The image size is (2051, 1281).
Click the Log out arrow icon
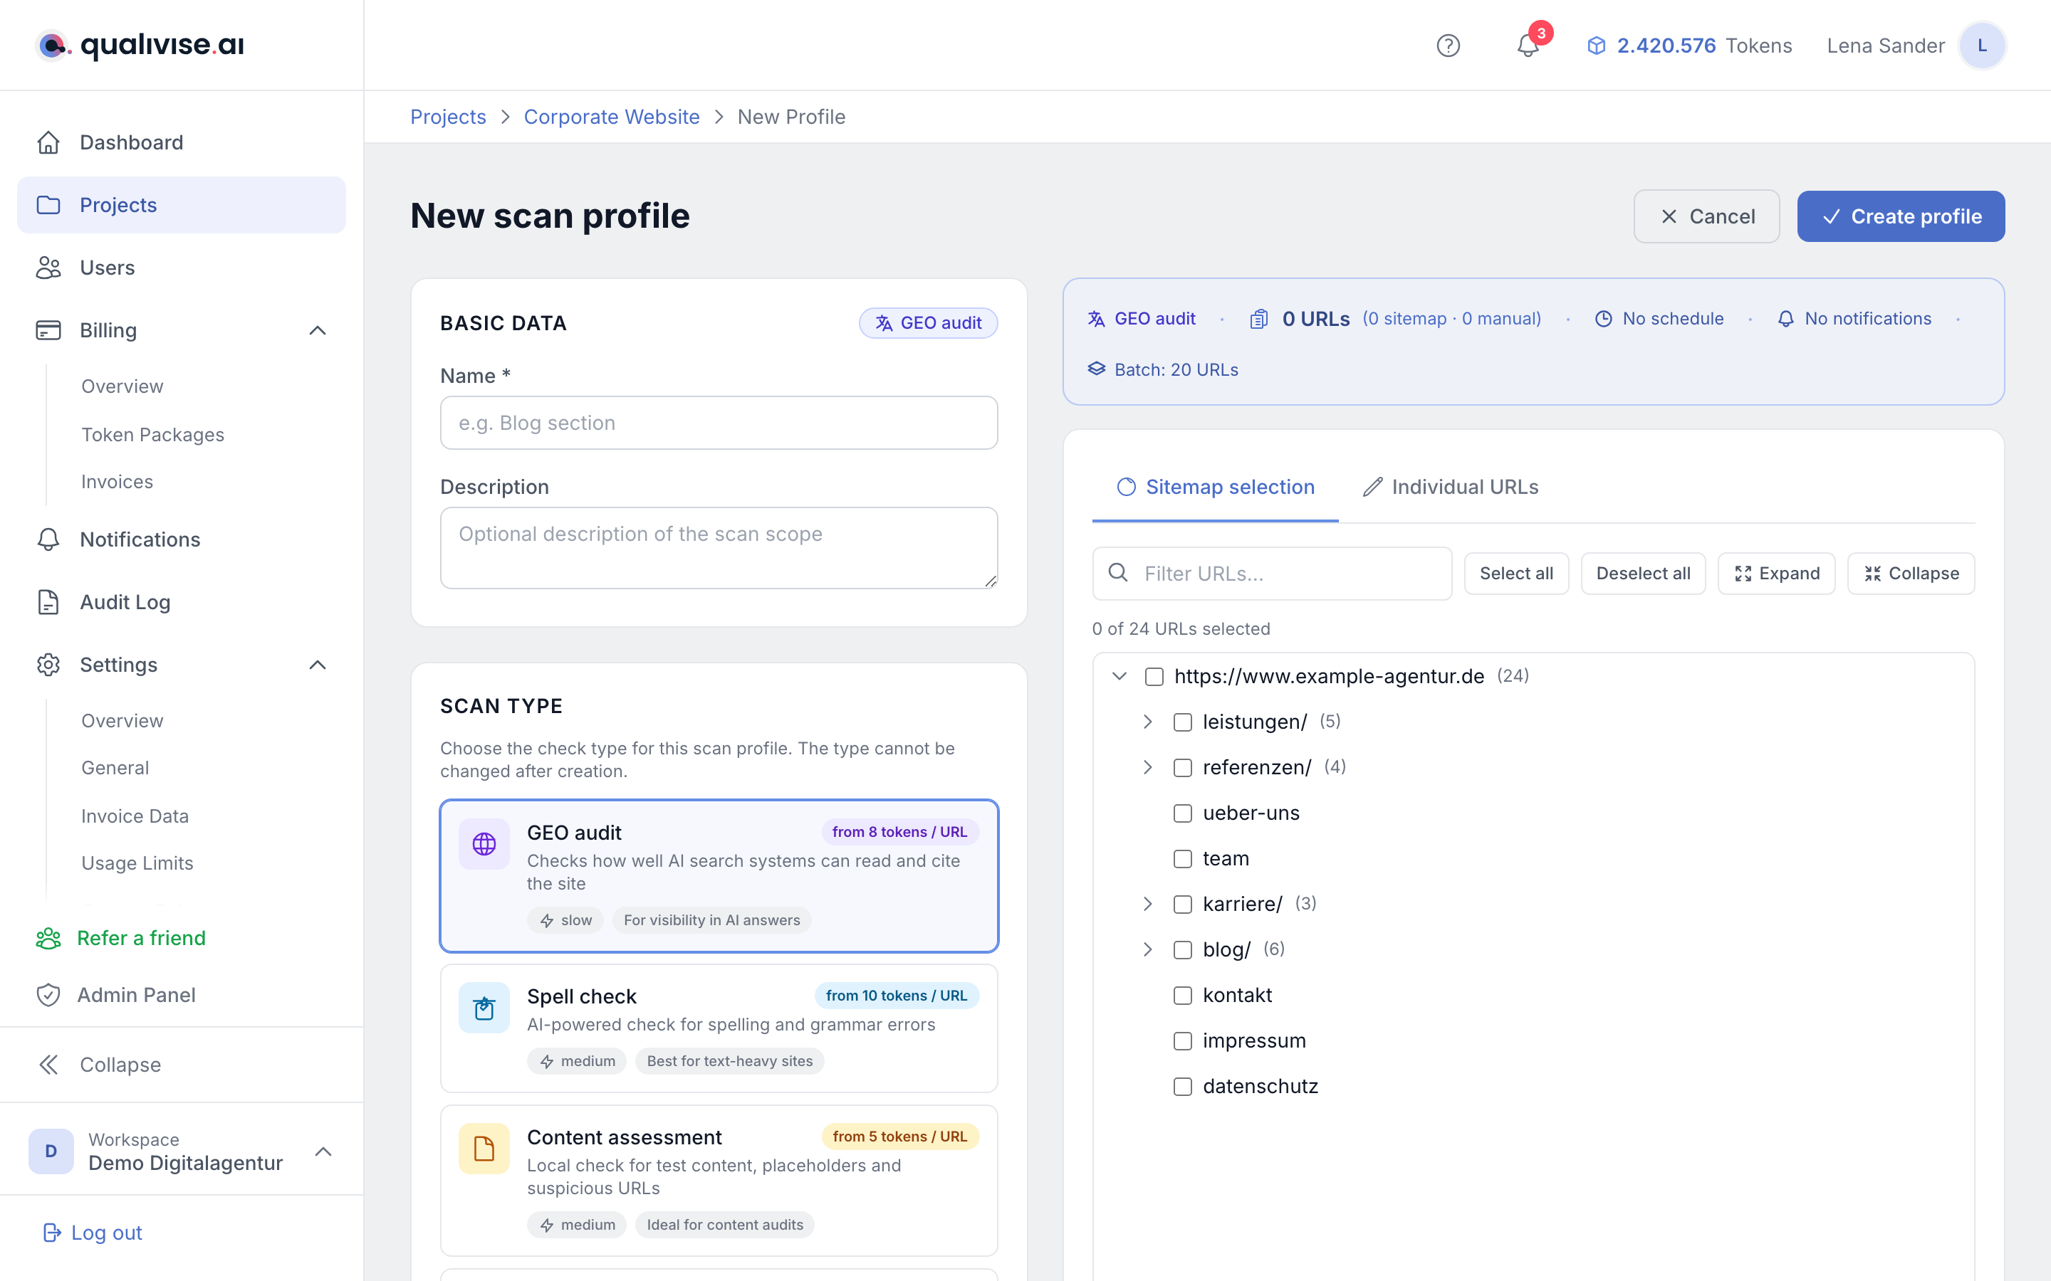[x=52, y=1233]
